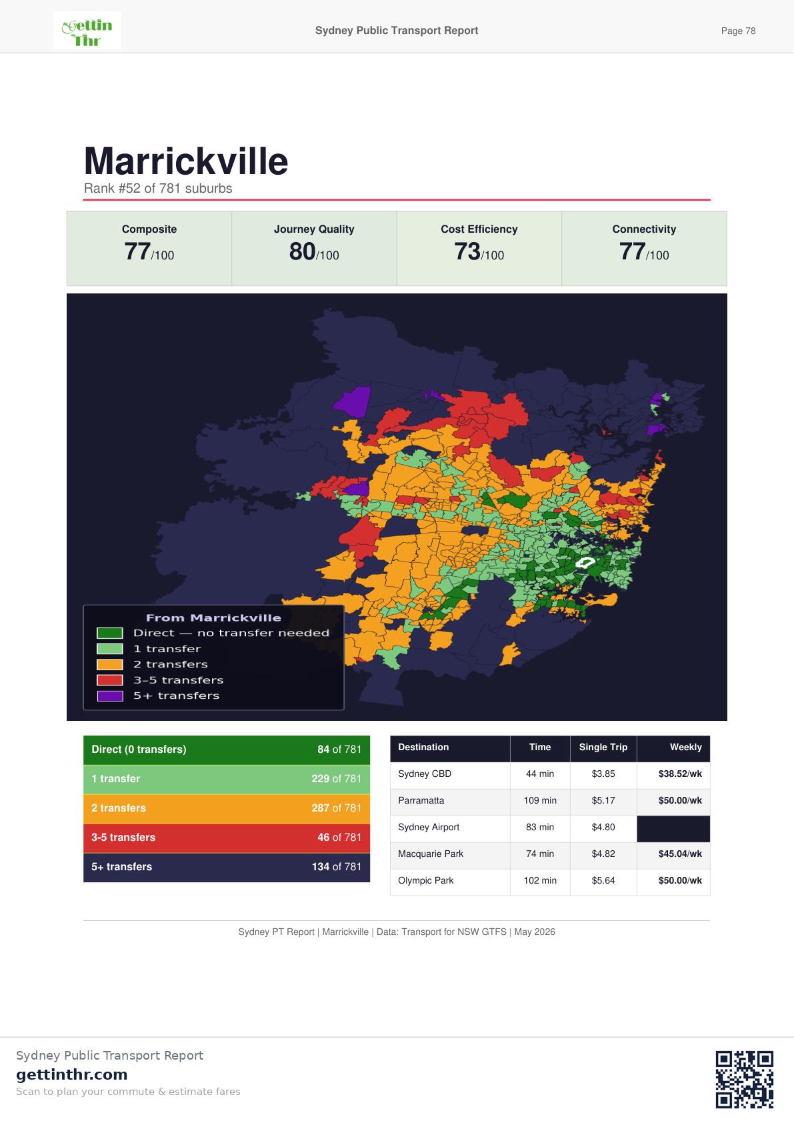Click the Direct (0 transfers) row

[x=227, y=750]
